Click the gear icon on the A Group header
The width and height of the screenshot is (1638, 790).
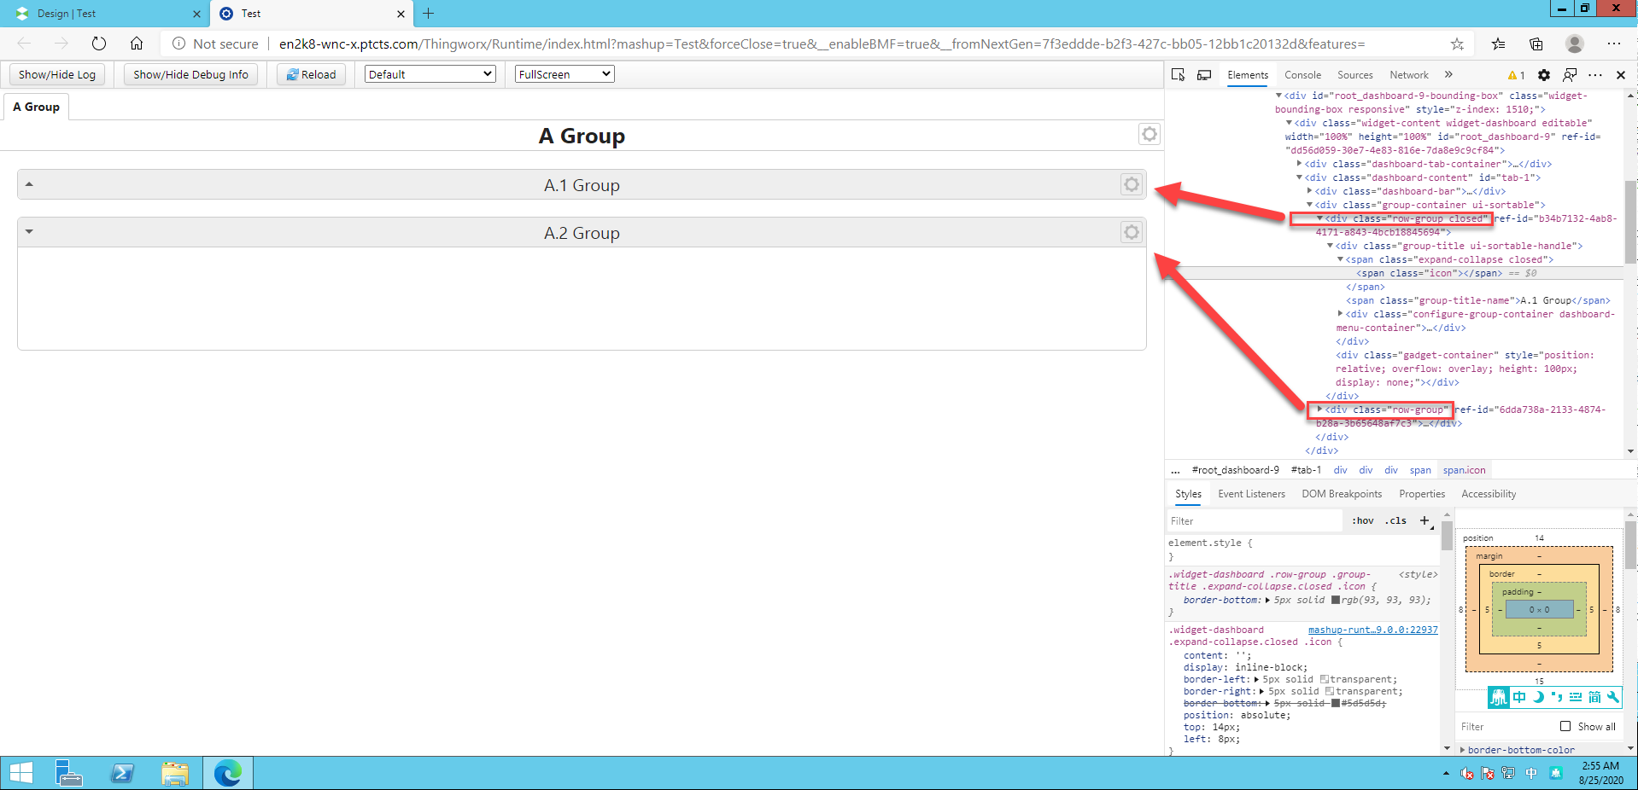(x=1149, y=134)
